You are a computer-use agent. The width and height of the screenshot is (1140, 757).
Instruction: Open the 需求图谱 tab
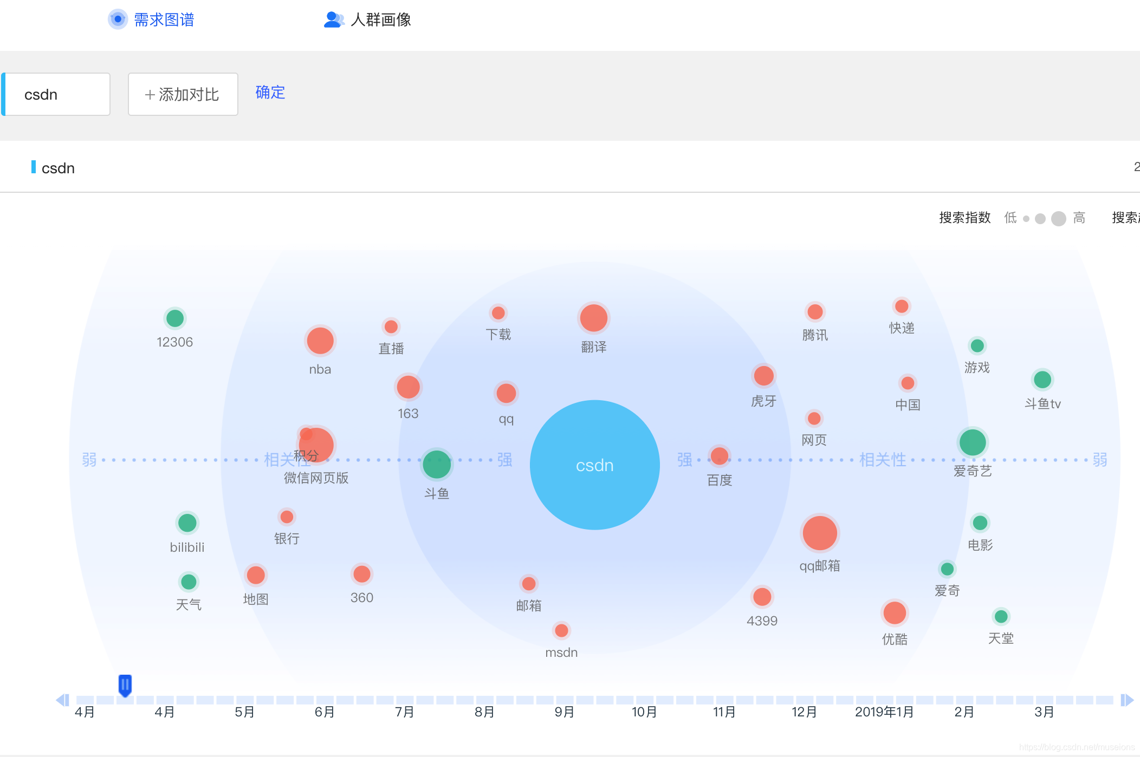coord(164,19)
